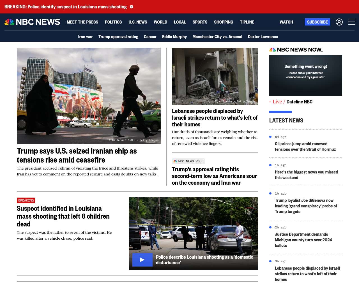Go to the Politics section
The width and height of the screenshot is (359, 287).
coord(113,22)
